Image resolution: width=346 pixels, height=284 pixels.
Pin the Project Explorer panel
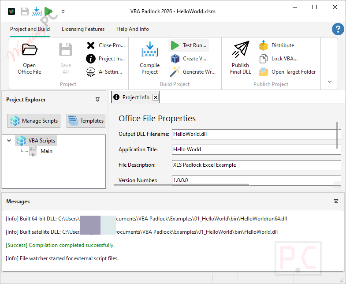pos(97,99)
